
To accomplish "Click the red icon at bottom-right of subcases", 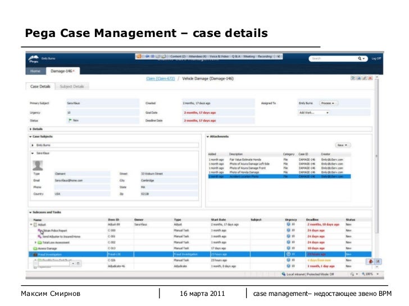I will pyautogui.click(x=371, y=262).
